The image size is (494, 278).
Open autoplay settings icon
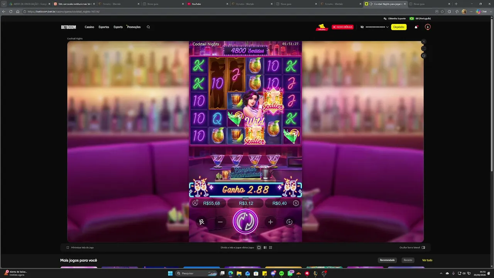[289, 222]
